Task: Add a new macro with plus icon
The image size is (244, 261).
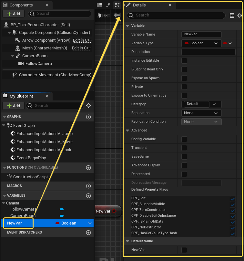Action: tap(88, 186)
